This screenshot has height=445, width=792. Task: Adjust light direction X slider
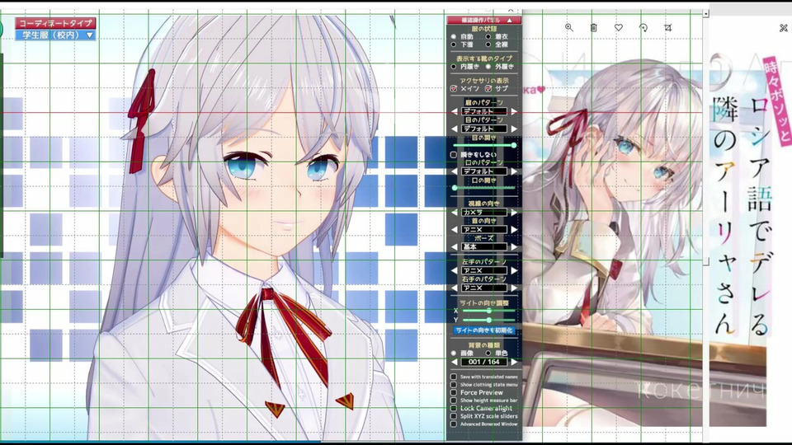coord(488,311)
